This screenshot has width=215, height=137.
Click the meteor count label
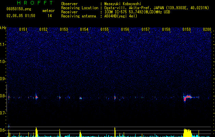(49, 11)
